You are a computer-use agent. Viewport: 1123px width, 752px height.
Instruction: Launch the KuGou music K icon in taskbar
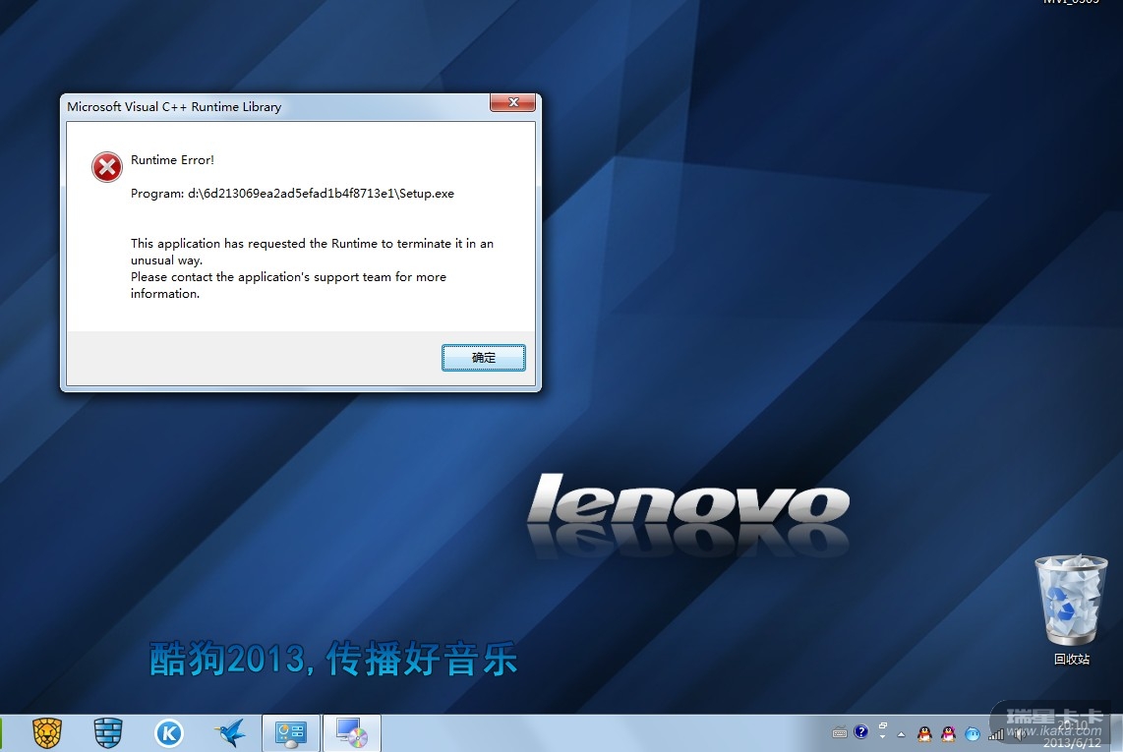tap(169, 733)
